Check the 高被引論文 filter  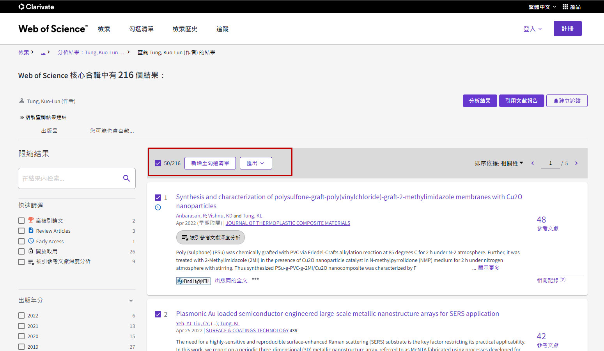(21, 221)
